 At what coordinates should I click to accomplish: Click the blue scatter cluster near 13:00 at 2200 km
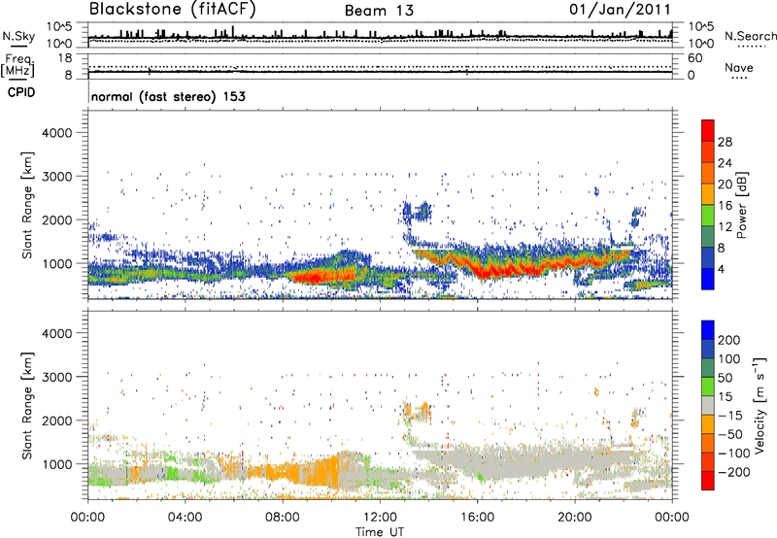[x=417, y=212]
